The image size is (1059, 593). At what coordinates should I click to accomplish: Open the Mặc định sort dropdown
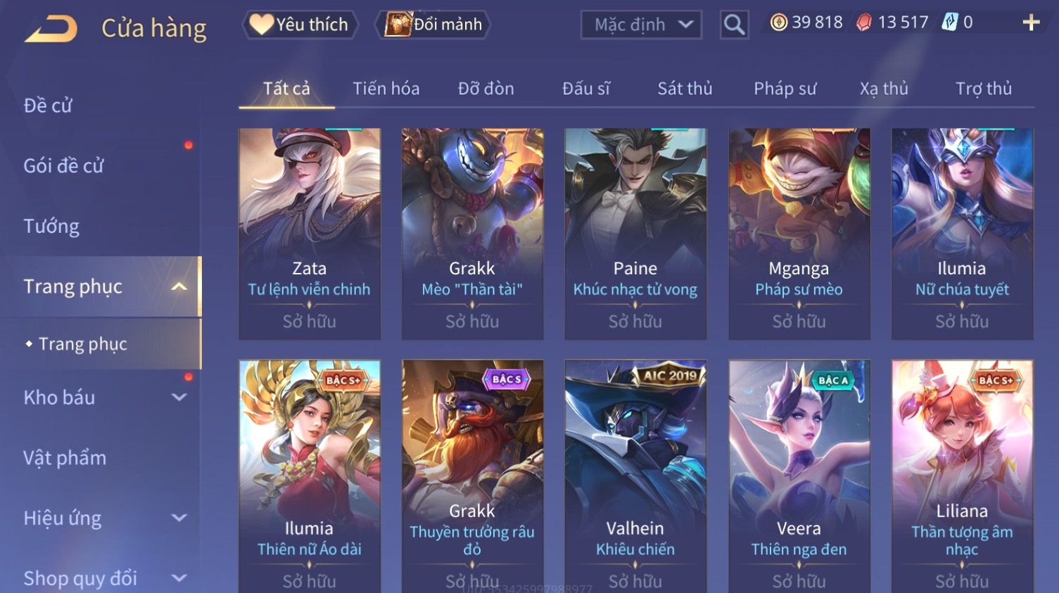pos(641,25)
